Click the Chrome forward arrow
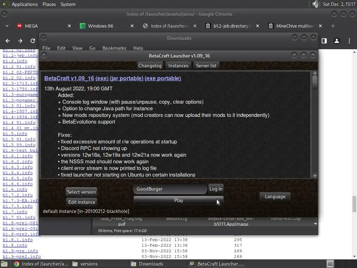357x268 pixels. [20, 41]
